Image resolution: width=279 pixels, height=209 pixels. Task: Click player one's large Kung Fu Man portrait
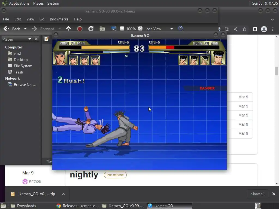pyautogui.click(x=60, y=58)
